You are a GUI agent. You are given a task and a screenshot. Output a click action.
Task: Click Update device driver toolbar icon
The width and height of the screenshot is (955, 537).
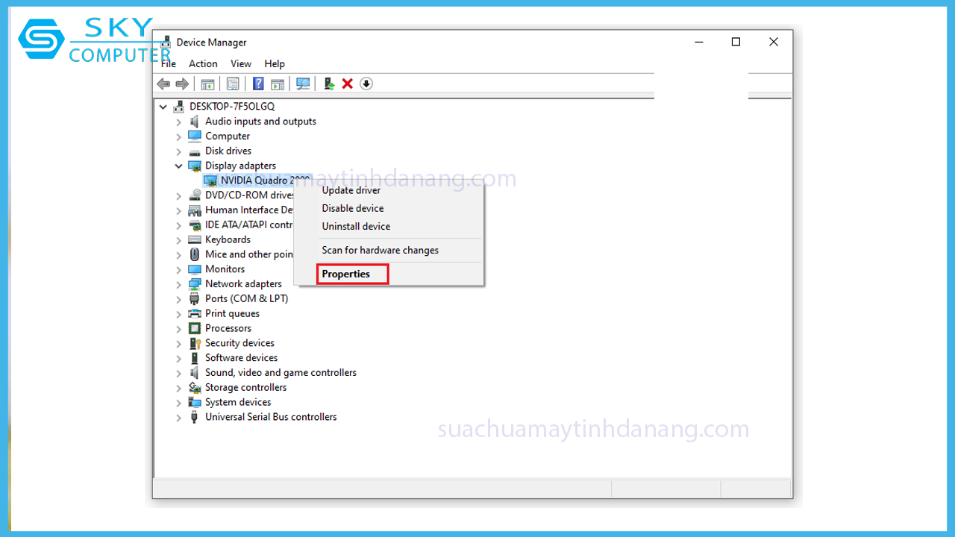(328, 84)
